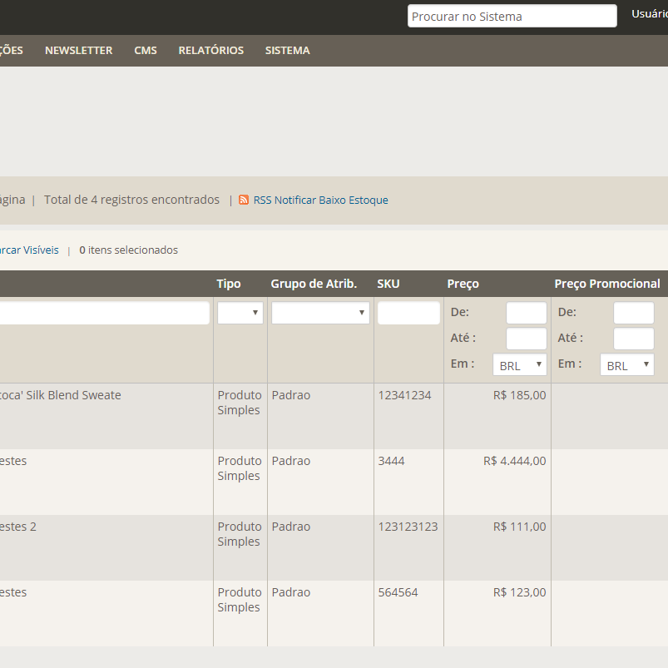Click price R$ 185,00

pos(520,395)
